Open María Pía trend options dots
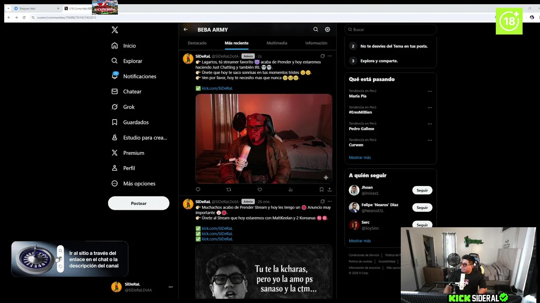Image resolution: width=540 pixels, height=303 pixels. pyautogui.click(x=429, y=91)
